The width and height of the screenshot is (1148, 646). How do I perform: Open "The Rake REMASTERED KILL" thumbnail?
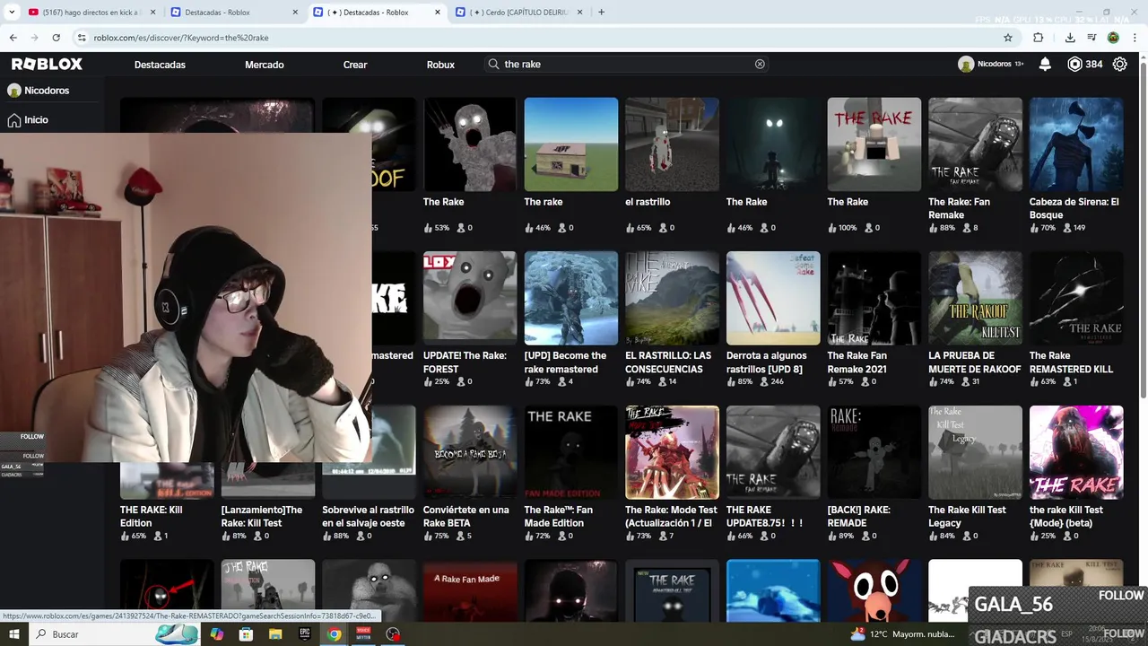(x=1076, y=298)
